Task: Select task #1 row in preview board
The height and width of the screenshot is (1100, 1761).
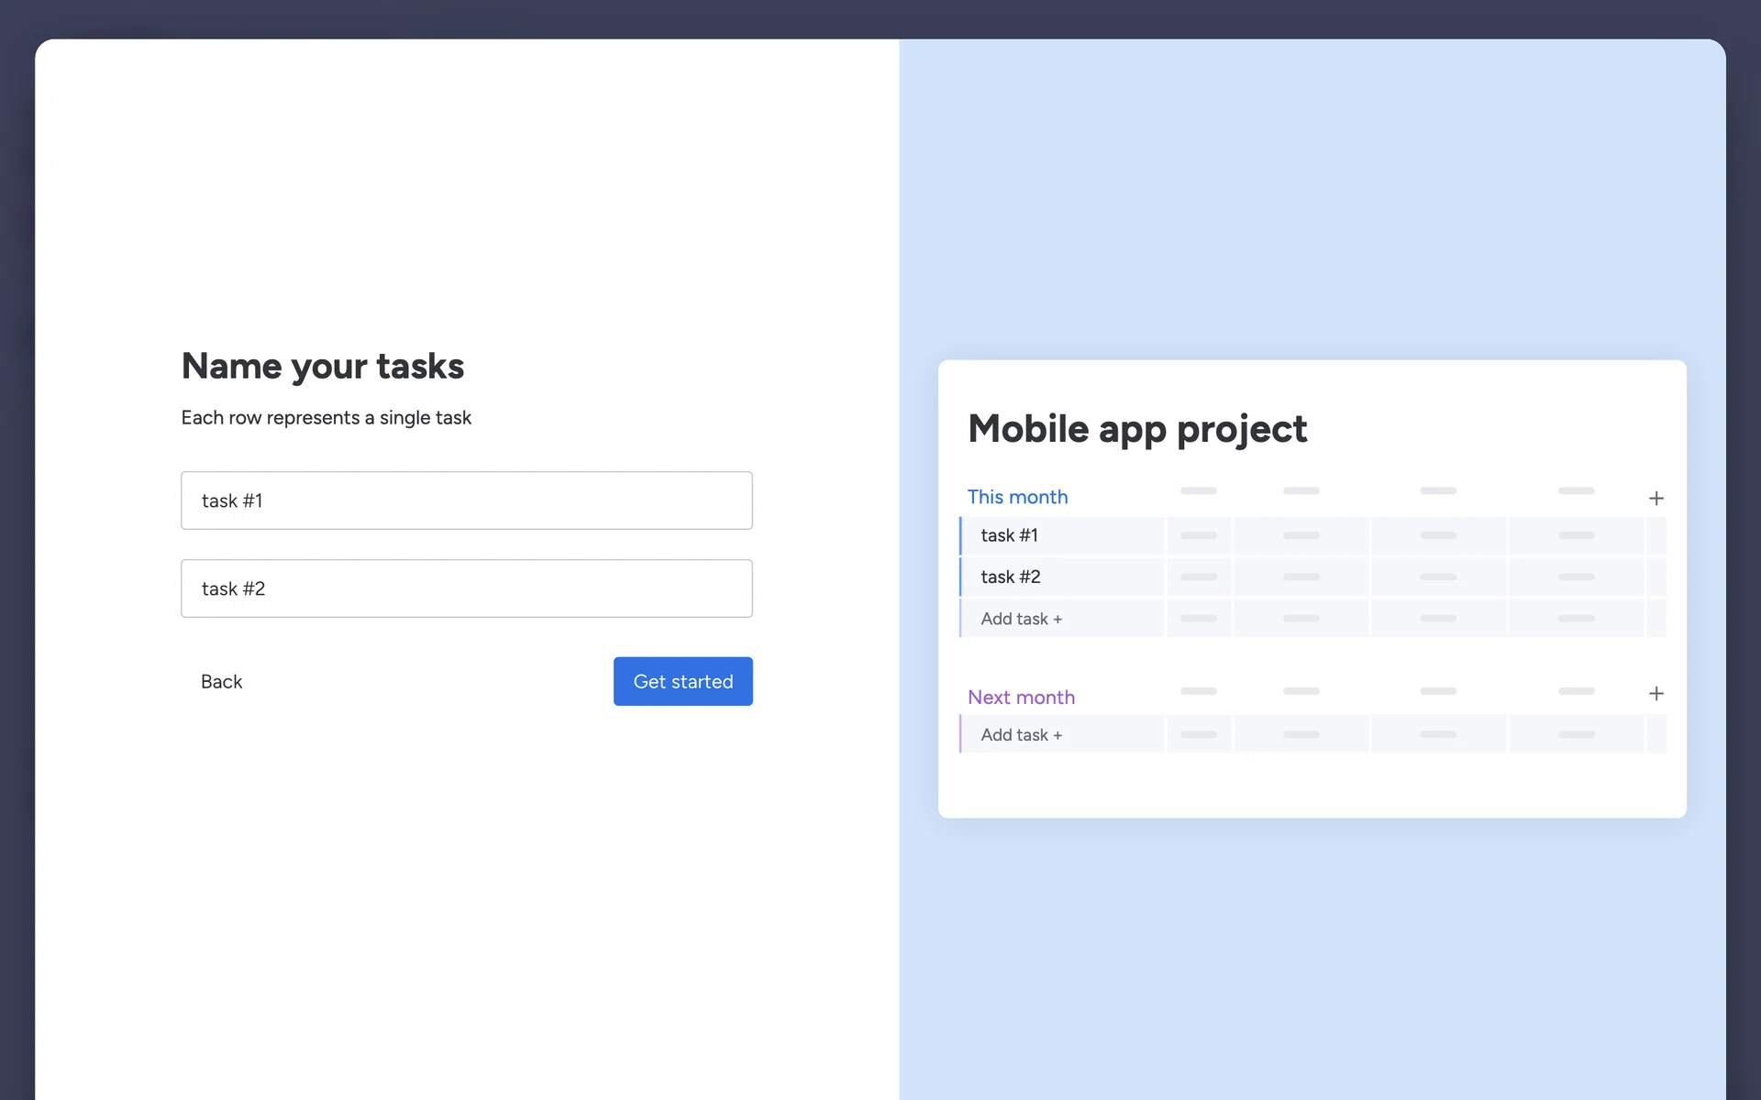Action: point(1009,535)
